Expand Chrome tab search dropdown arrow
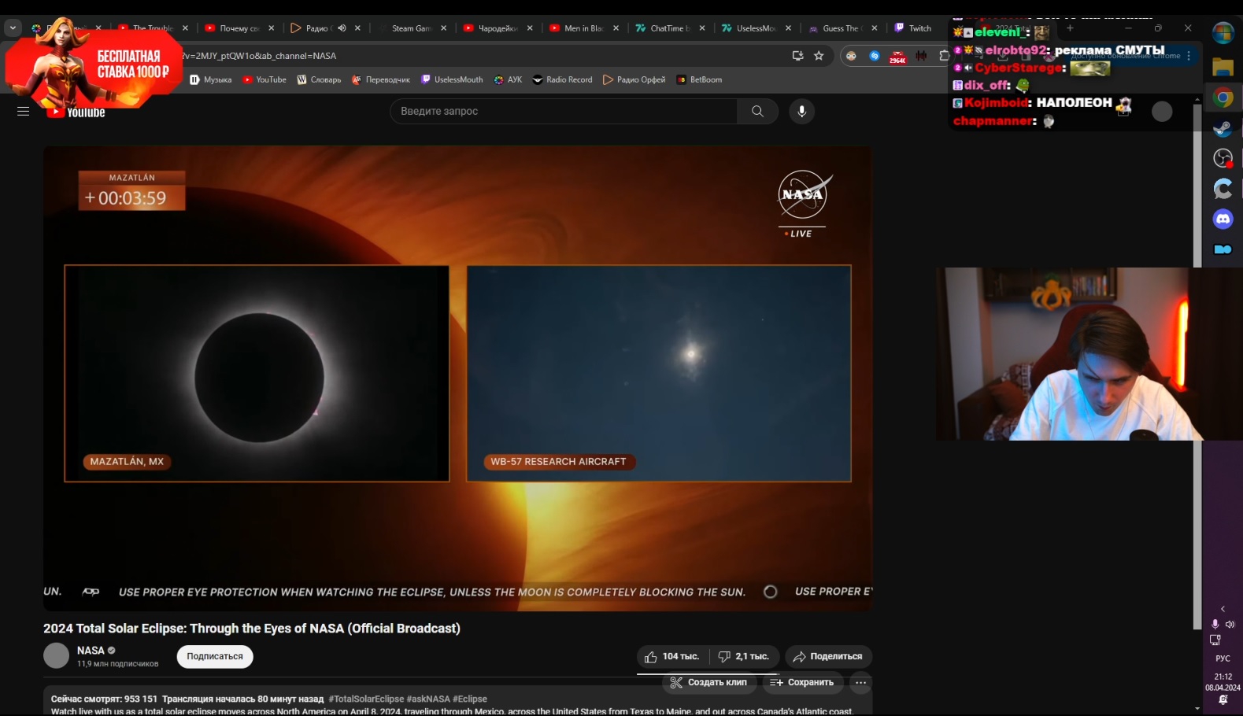 [13, 28]
